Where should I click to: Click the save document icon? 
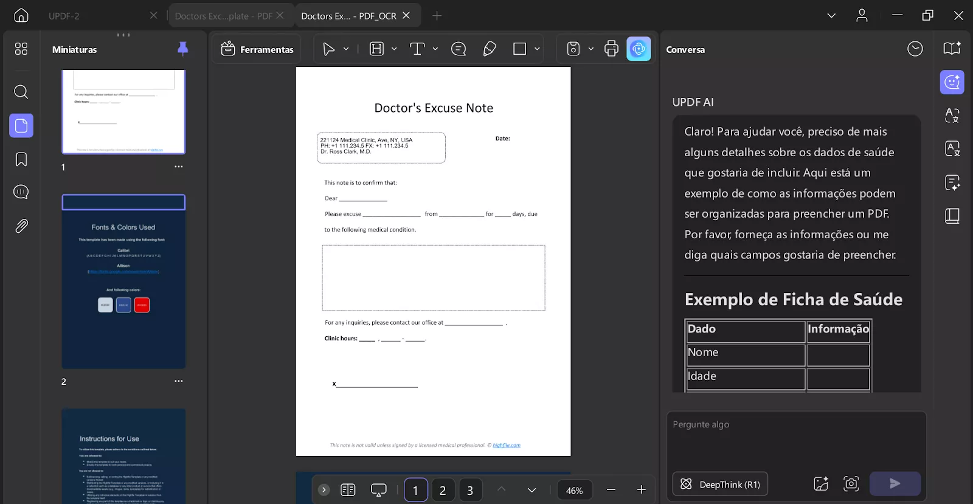tap(573, 49)
